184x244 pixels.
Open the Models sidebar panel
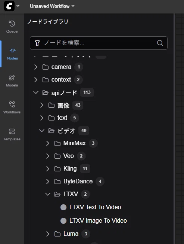[x=12, y=81]
